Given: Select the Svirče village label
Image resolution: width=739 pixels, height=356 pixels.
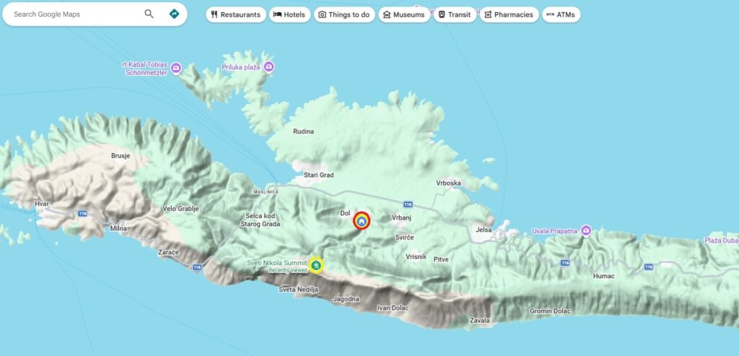Looking at the screenshot, I should pyautogui.click(x=404, y=238).
